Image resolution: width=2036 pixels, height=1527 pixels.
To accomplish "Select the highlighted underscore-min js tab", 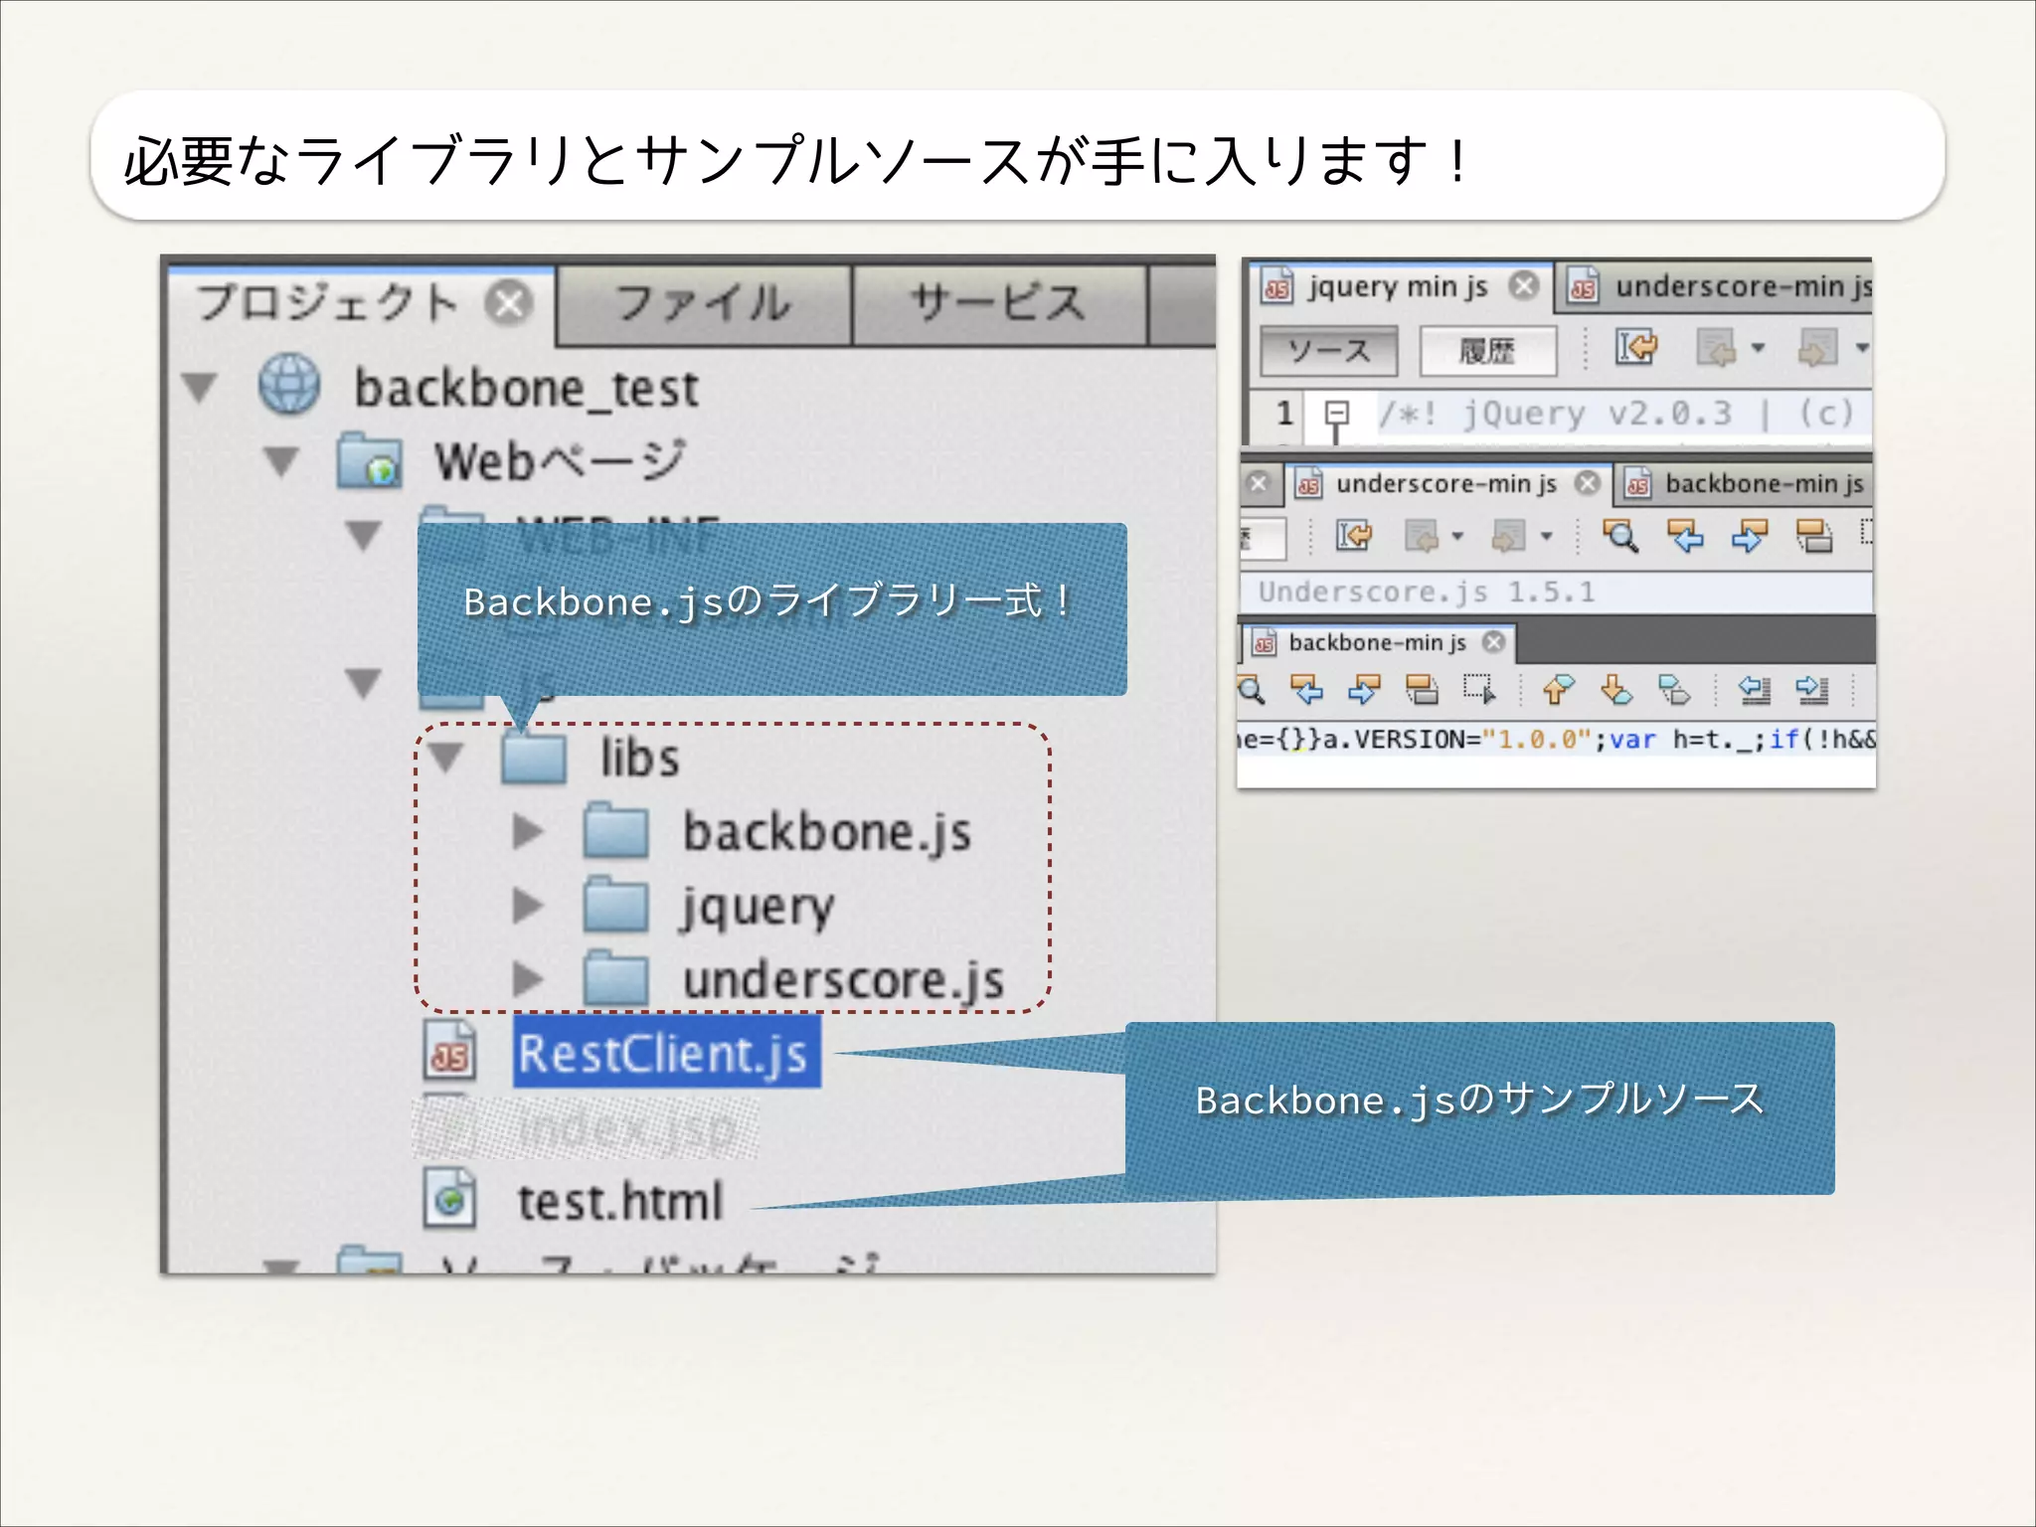I will (1446, 483).
